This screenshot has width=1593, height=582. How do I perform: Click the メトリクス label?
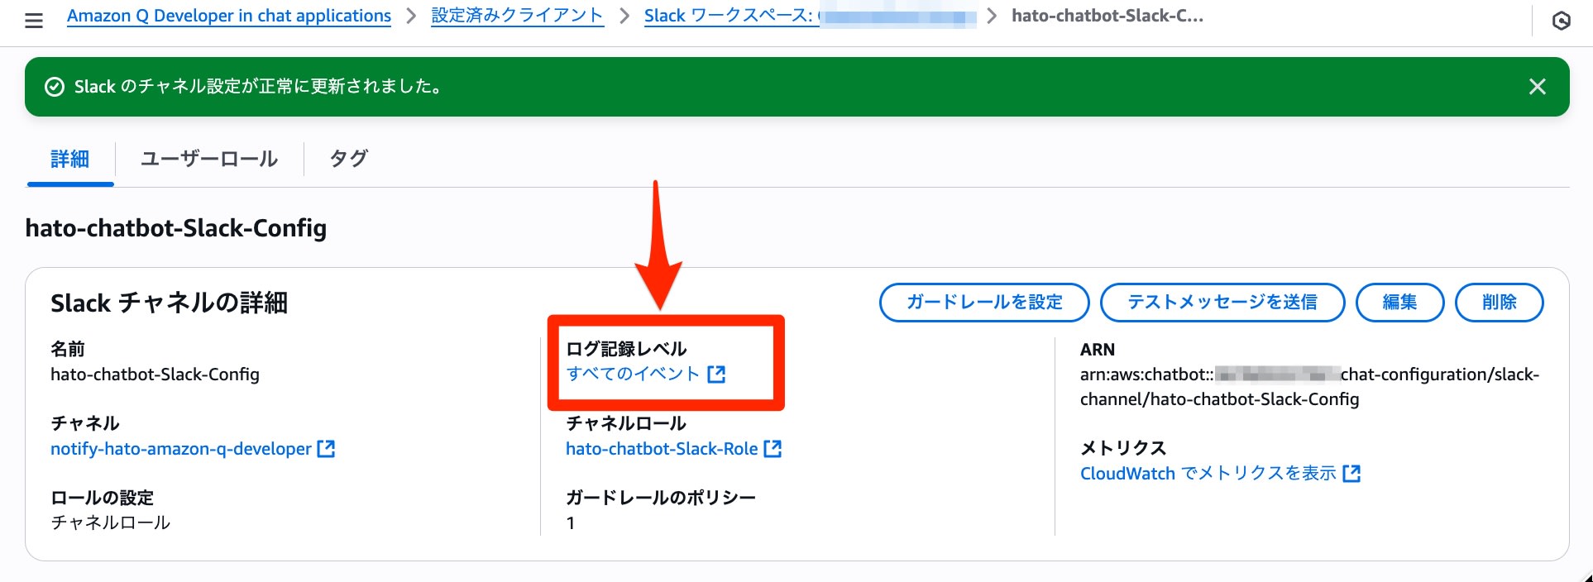pyautogui.click(x=1123, y=448)
